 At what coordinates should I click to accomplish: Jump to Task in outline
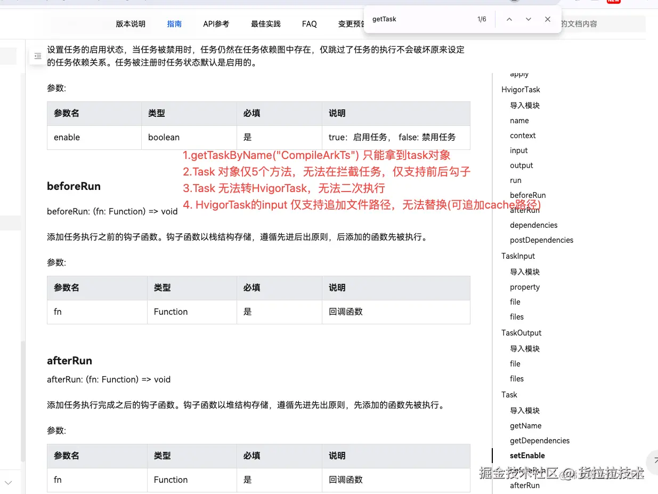pyautogui.click(x=509, y=395)
